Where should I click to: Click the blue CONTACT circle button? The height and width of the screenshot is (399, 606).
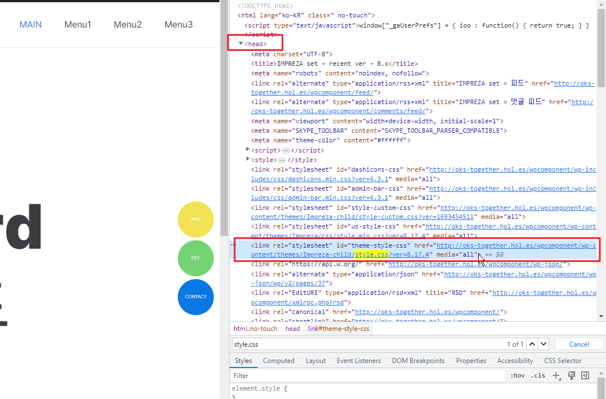(x=196, y=297)
